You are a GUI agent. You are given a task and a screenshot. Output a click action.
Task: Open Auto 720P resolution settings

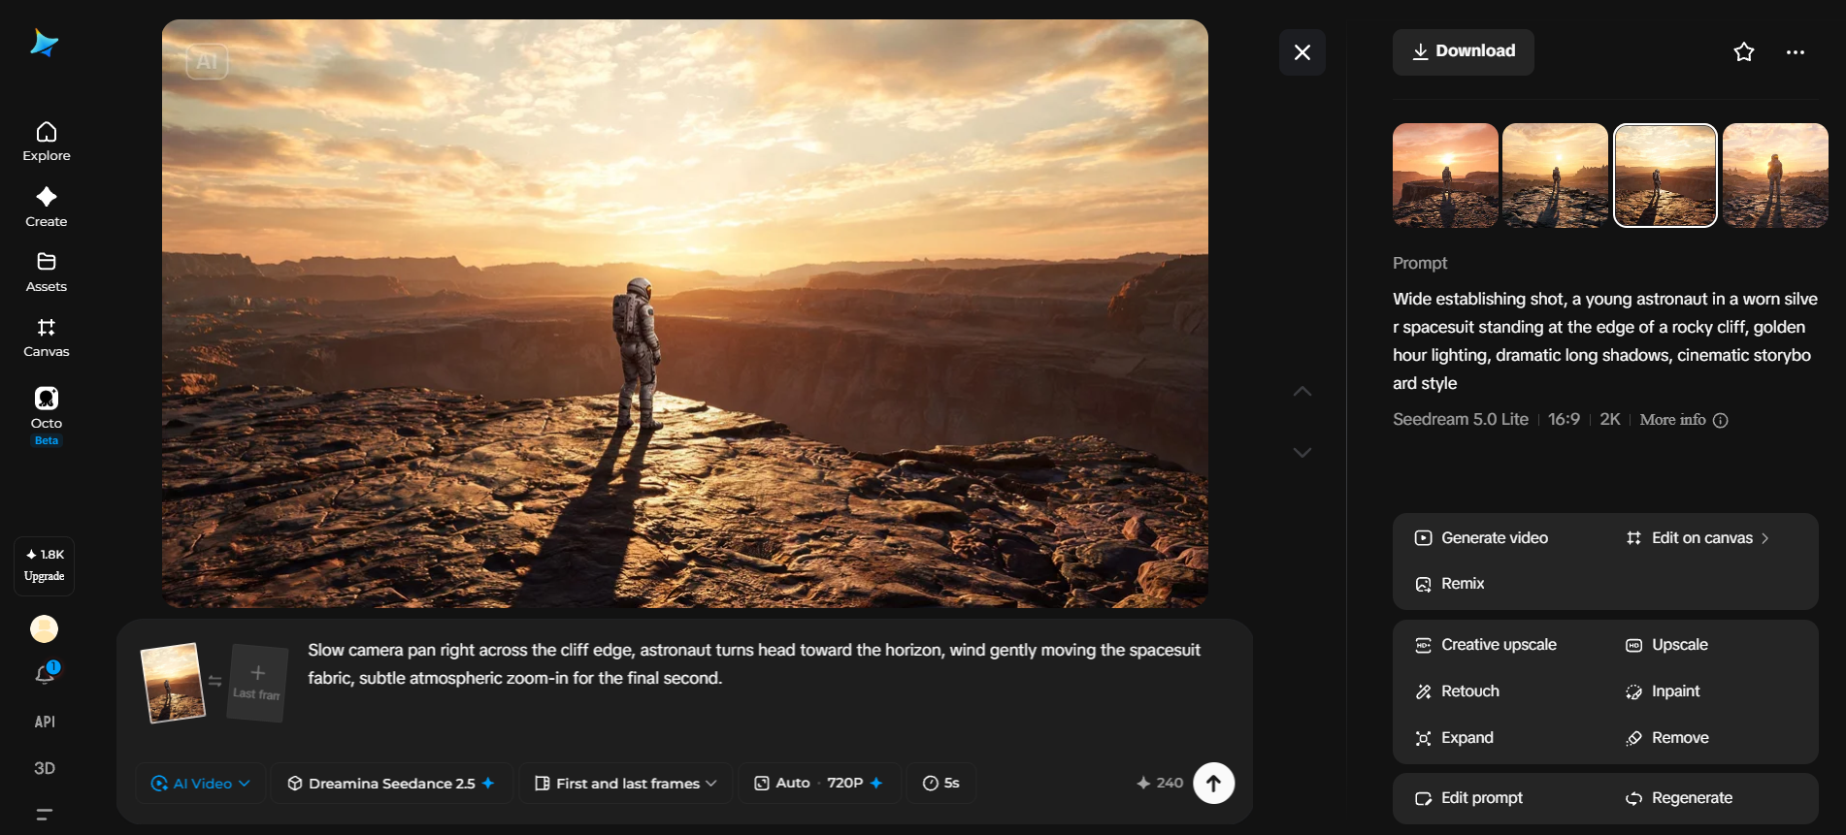819,784
